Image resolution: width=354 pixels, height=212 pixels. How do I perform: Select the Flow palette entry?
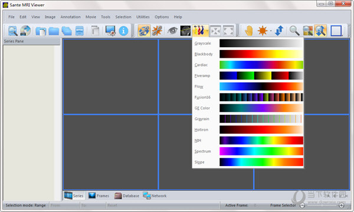click(x=248, y=87)
